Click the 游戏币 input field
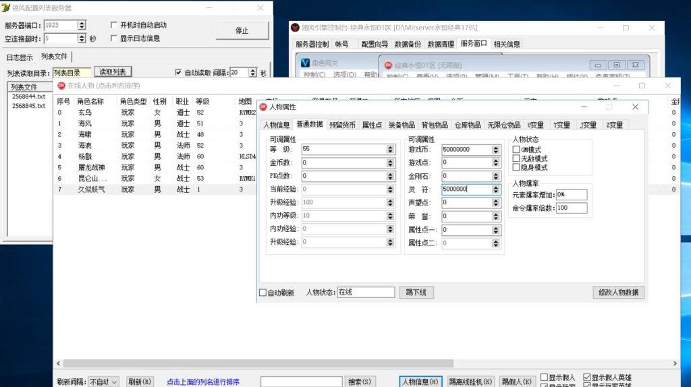The image size is (691, 387). click(x=467, y=150)
